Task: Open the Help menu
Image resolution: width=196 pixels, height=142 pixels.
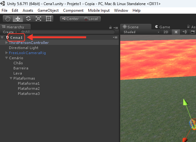Action: 136,11
